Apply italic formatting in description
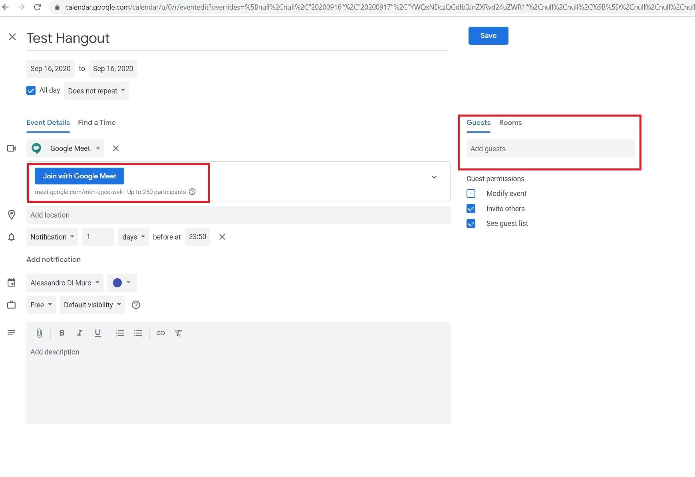Screen dimensions: 695x477 79,333
